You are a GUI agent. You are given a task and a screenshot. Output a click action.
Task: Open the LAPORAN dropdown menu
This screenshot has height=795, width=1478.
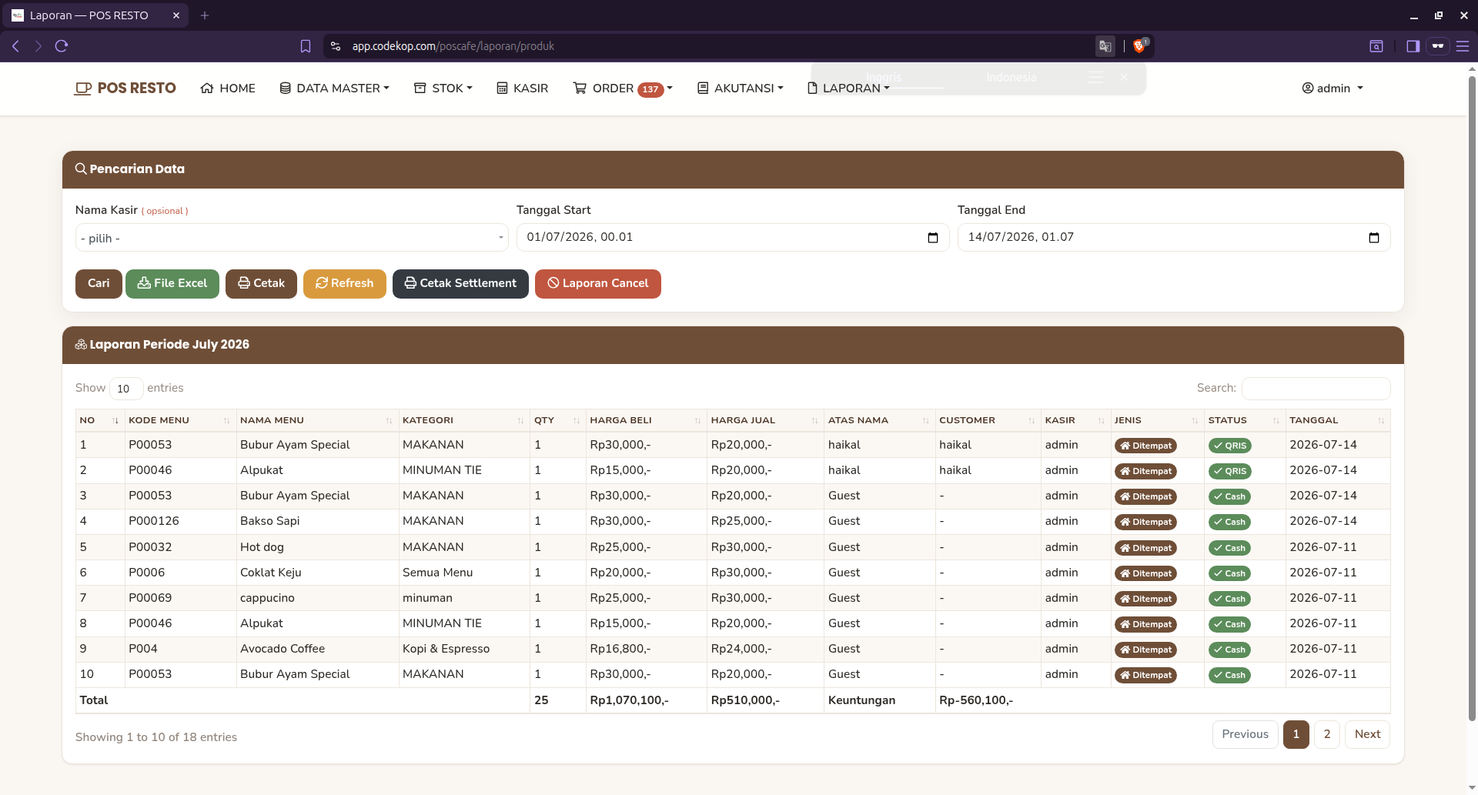pyautogui.click(x=848, y=89)
